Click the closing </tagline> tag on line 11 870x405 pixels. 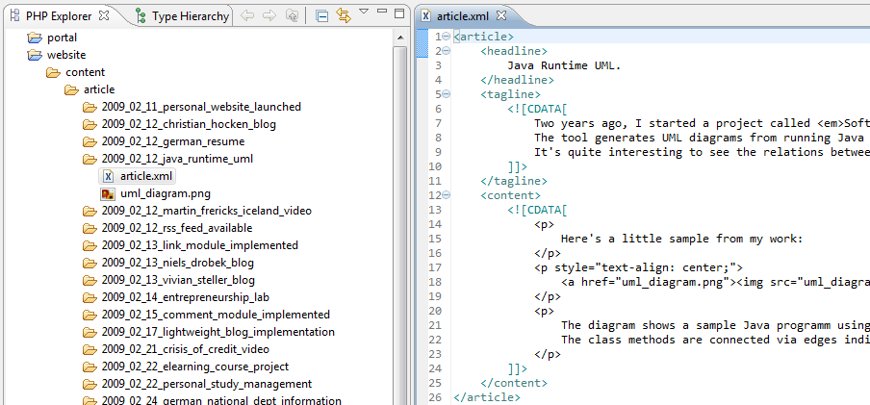pyautogui.click(x=514, y=181)
